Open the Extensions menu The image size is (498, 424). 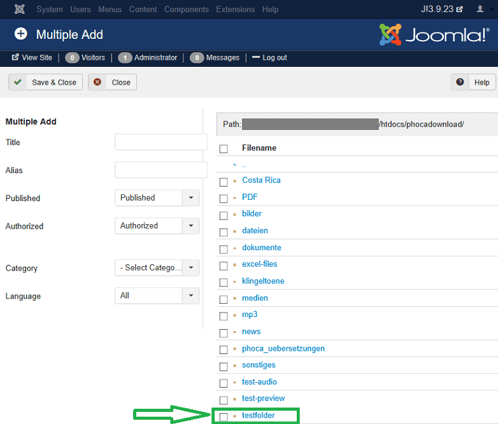click(x=235, y=10)
